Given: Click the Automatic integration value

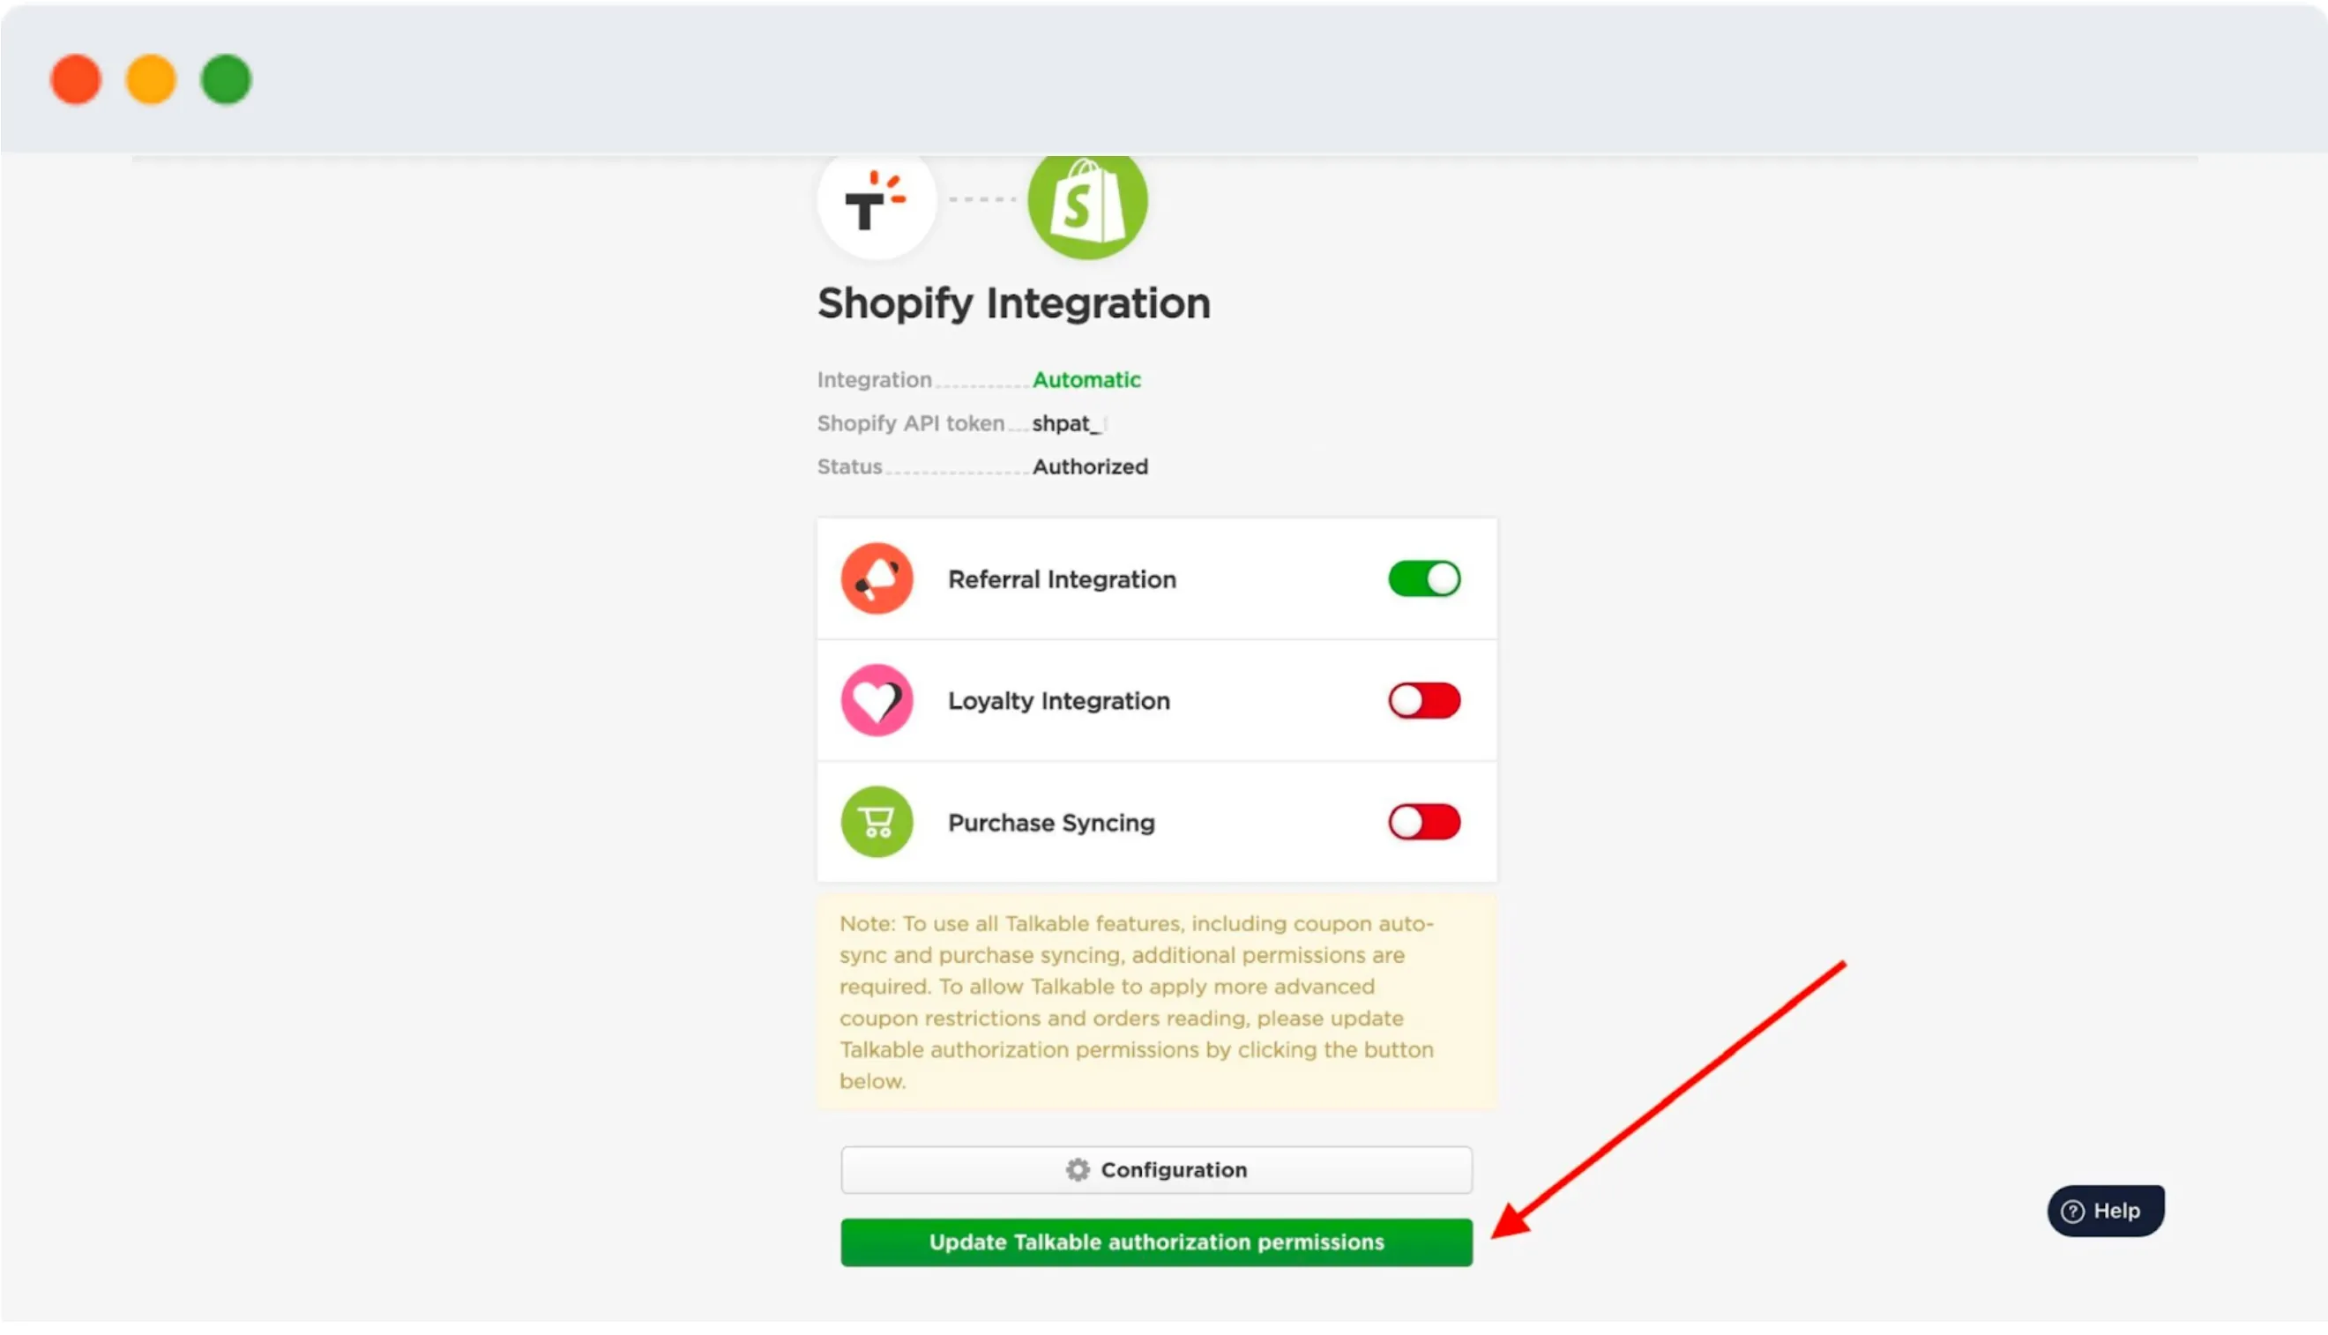Looking at the screenshot, I should click(x=1086, y=379).
